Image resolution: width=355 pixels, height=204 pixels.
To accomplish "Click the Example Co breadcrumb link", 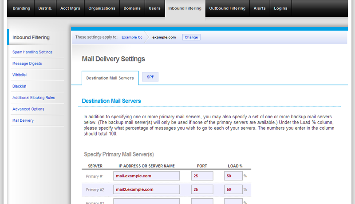I will tap(132, 37).
